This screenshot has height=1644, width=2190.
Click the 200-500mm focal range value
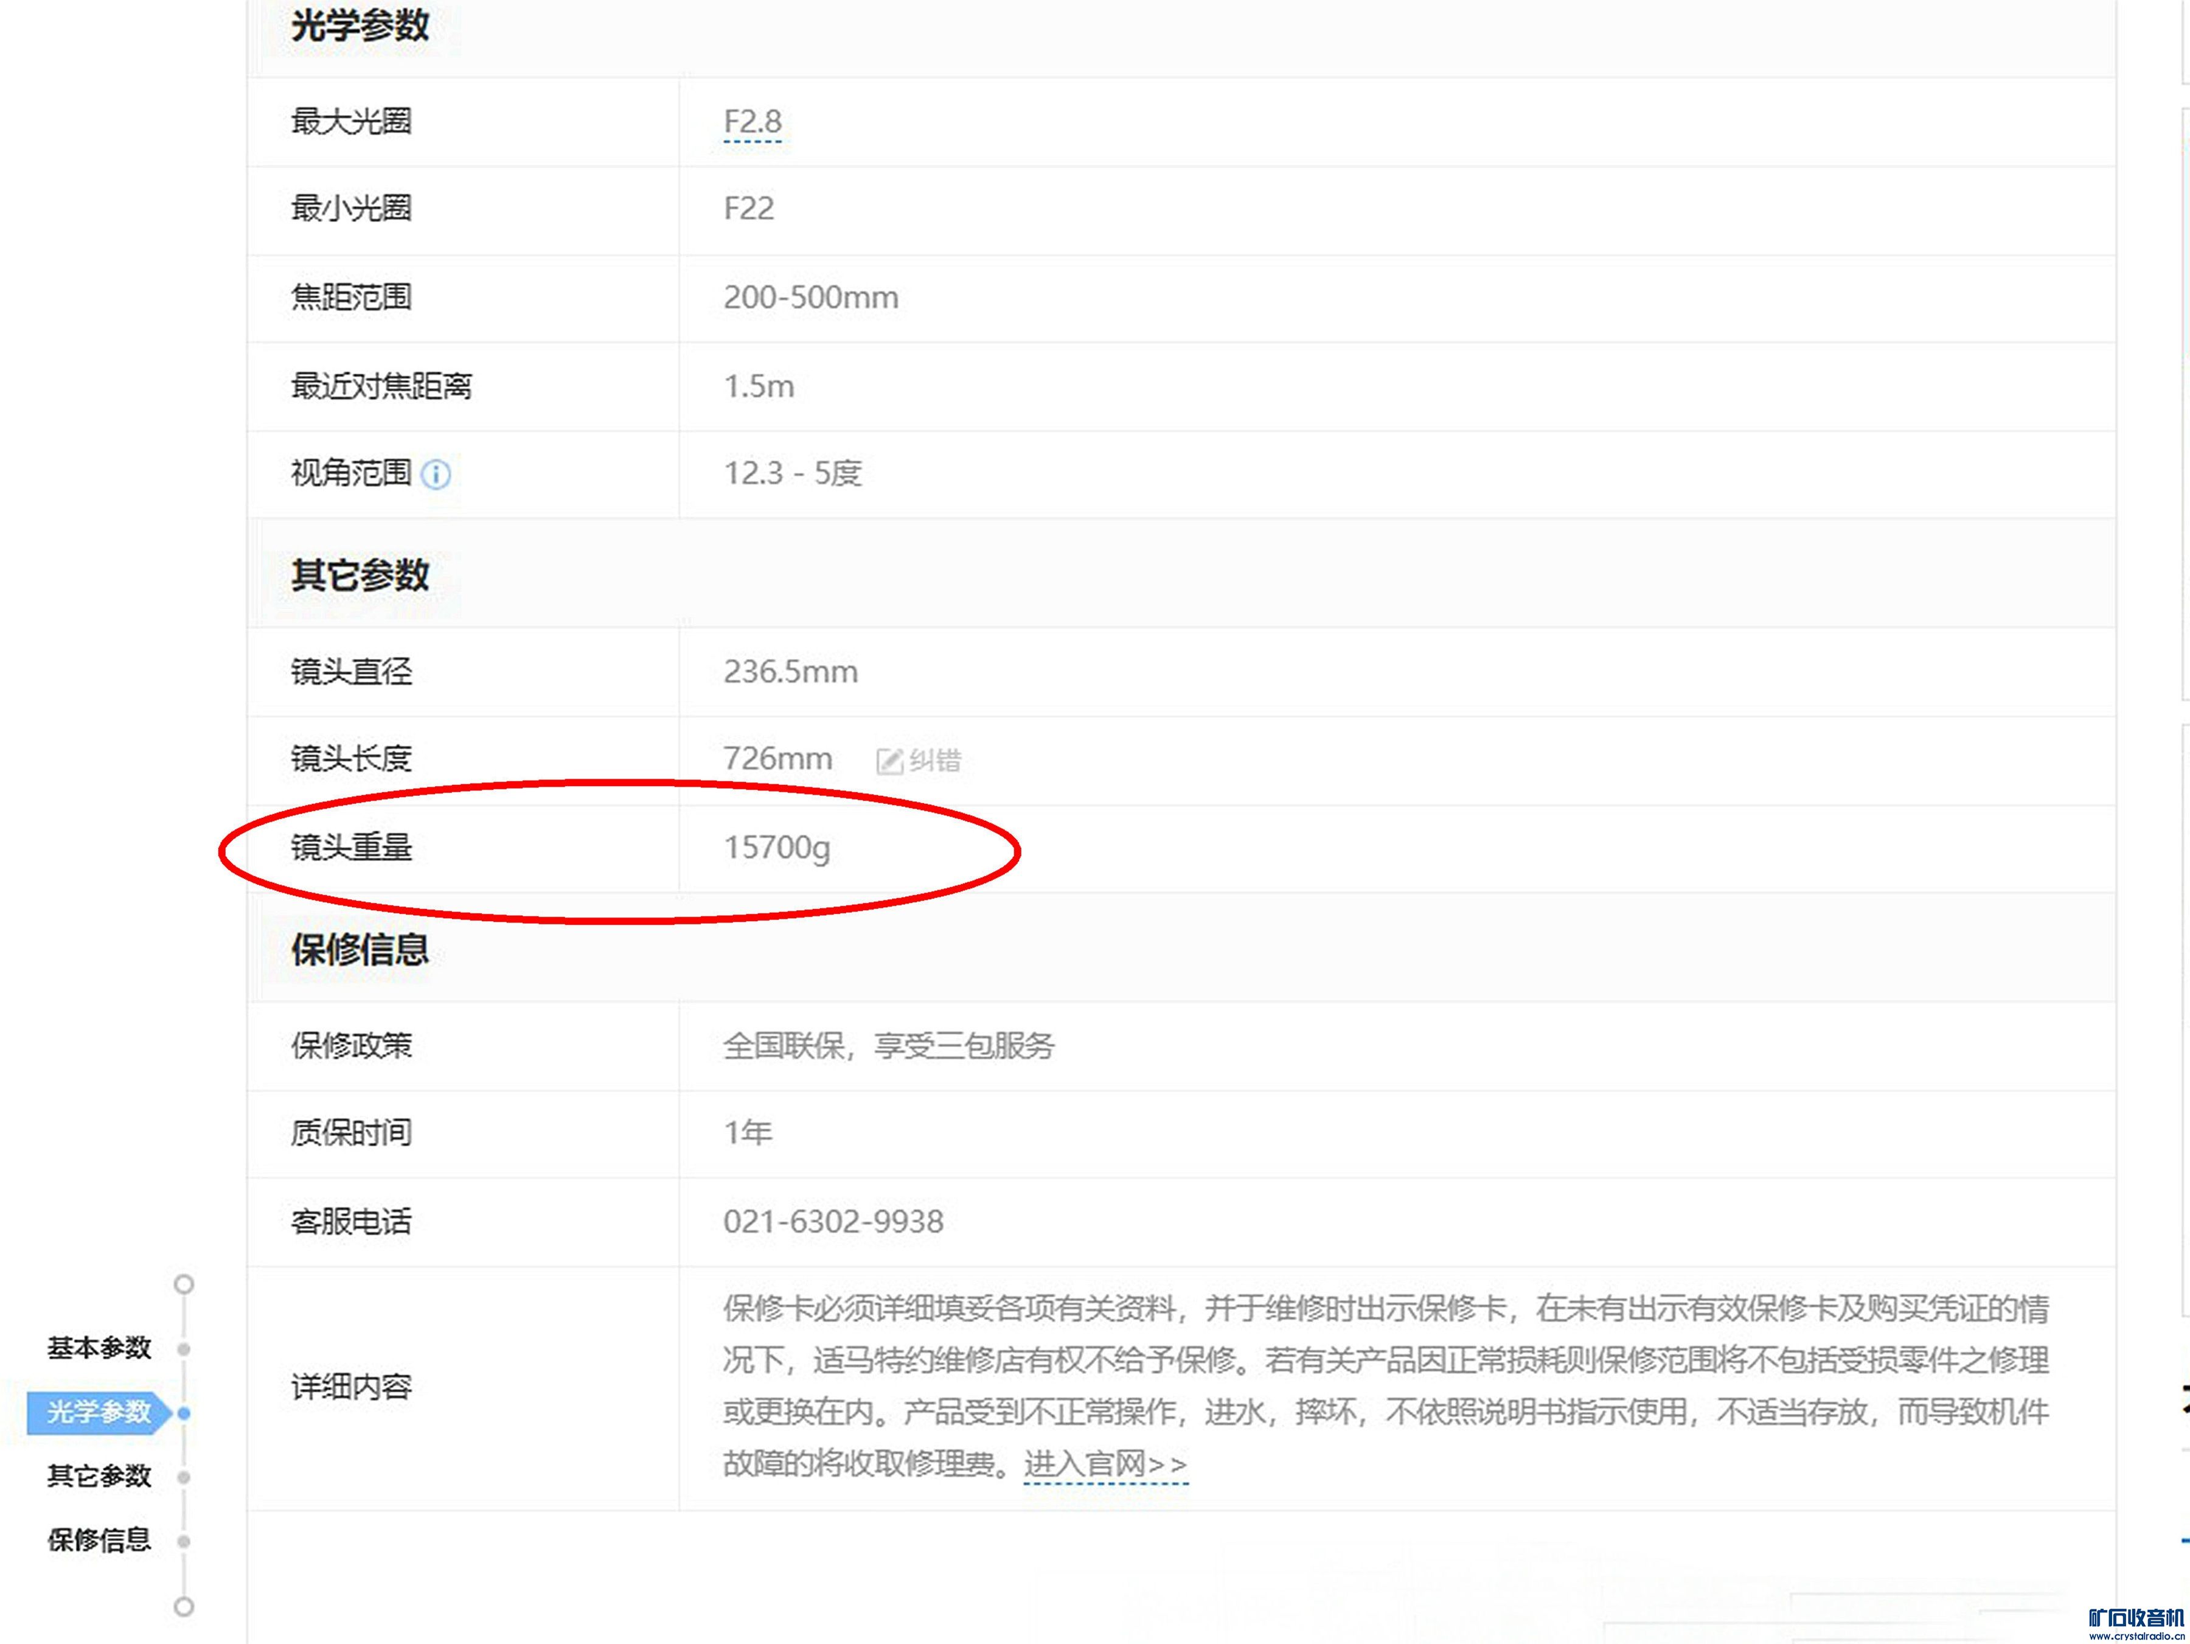tap(811, 297)
